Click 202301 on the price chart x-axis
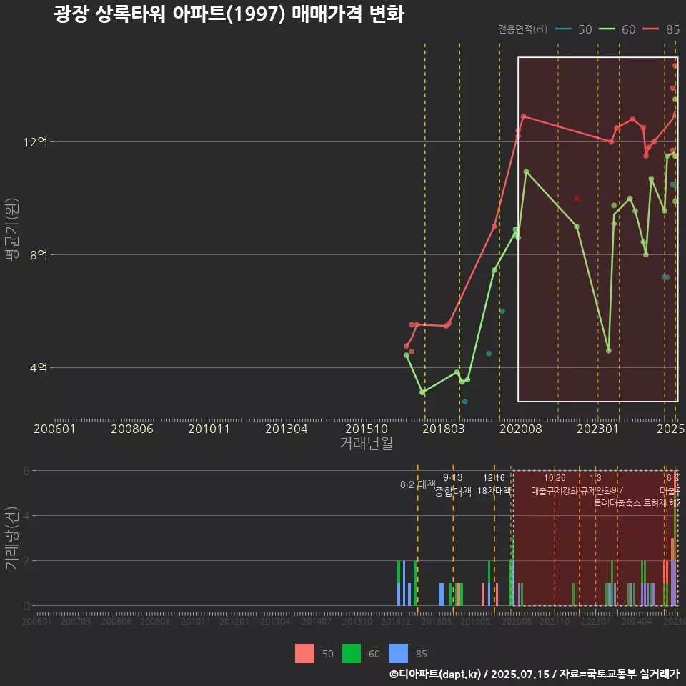The height and width of the screenshot is (686, 686). point(597,429)
